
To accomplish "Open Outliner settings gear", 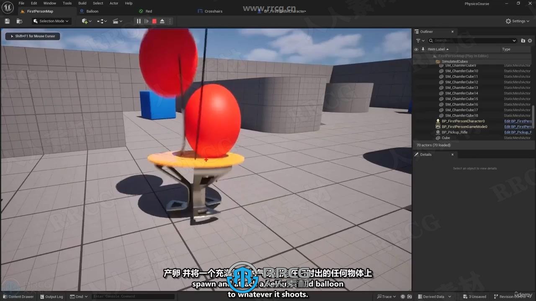I will click(x=530, y=41).
